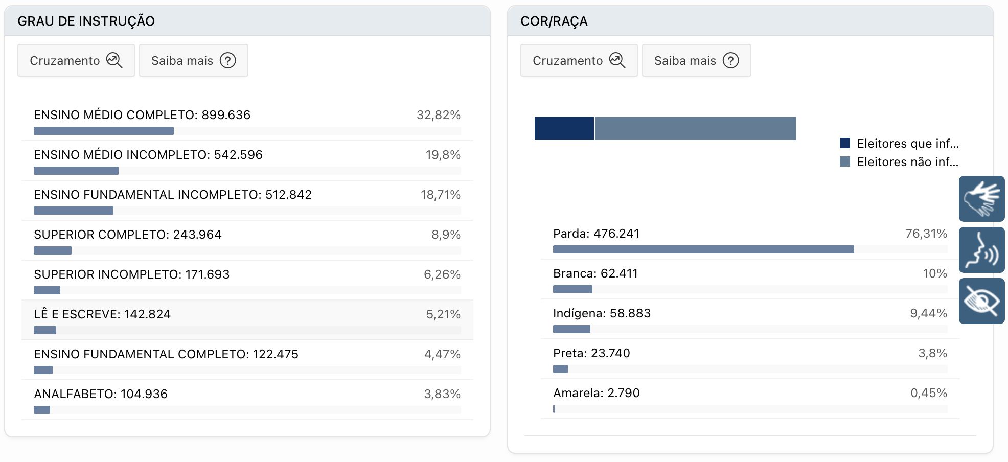Viewport: 1008px width, 462px height.
Task: Toggle the low-vision crossed-eye accessibility icon
Action: (981, 301)
